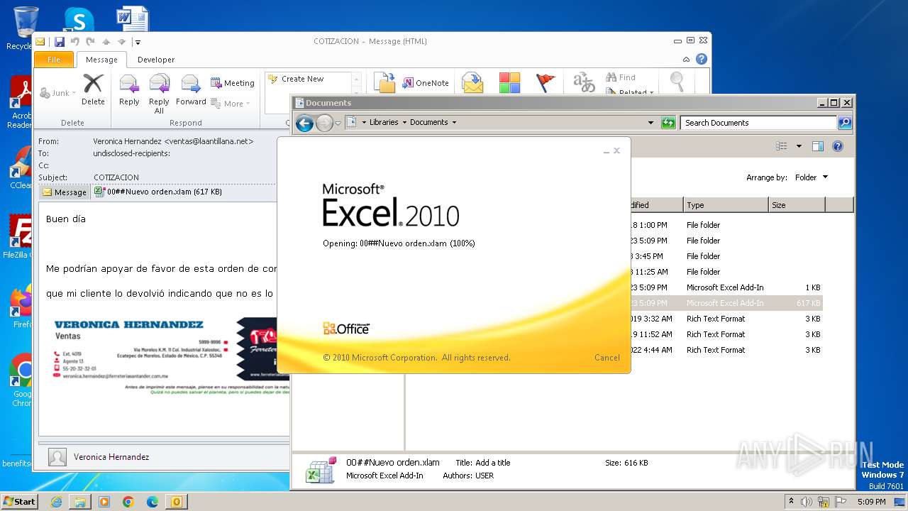Click the Mark Unread envelope icon
Viewport: 908px width, 511px height.
coord(472,82)
